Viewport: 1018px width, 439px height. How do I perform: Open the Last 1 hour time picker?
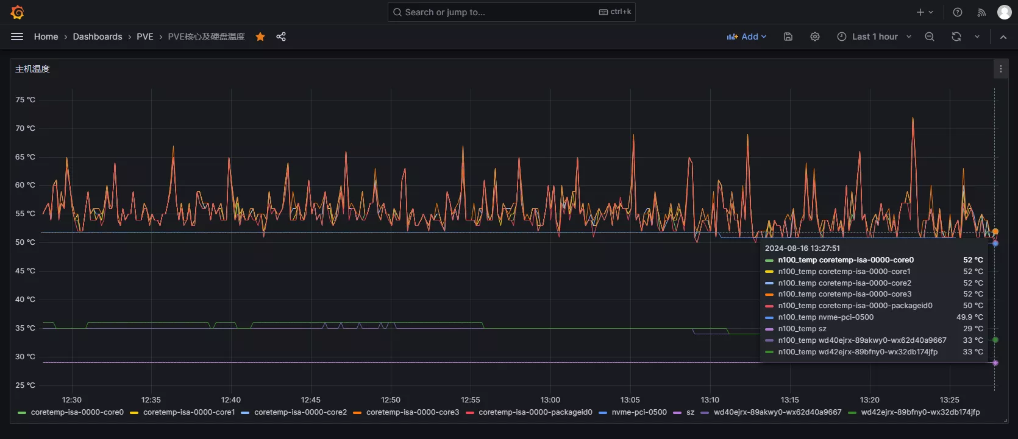point(874,37)
